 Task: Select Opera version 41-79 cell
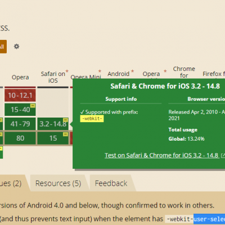20,124
